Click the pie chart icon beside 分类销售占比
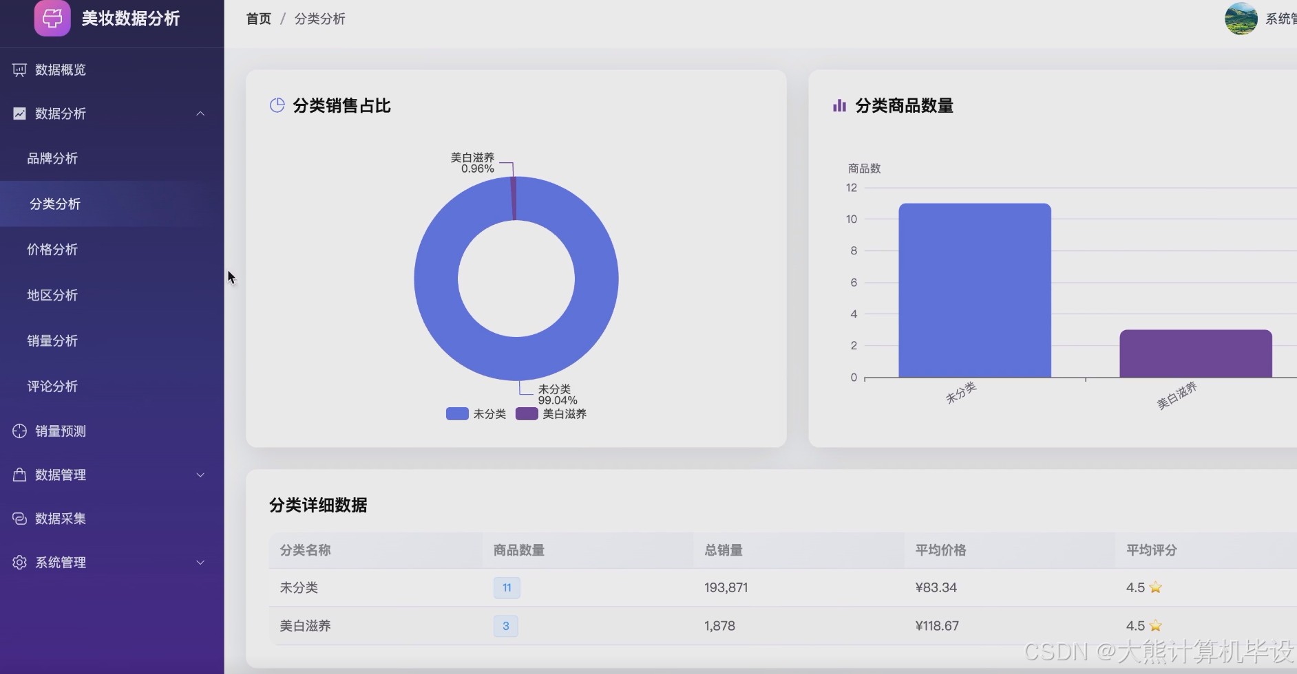This screenshot has width=1297, height=674. [277, 105]
